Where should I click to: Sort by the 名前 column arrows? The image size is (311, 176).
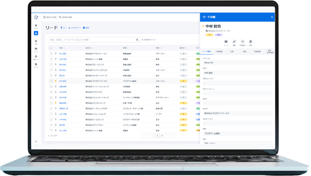coord(64,48)
